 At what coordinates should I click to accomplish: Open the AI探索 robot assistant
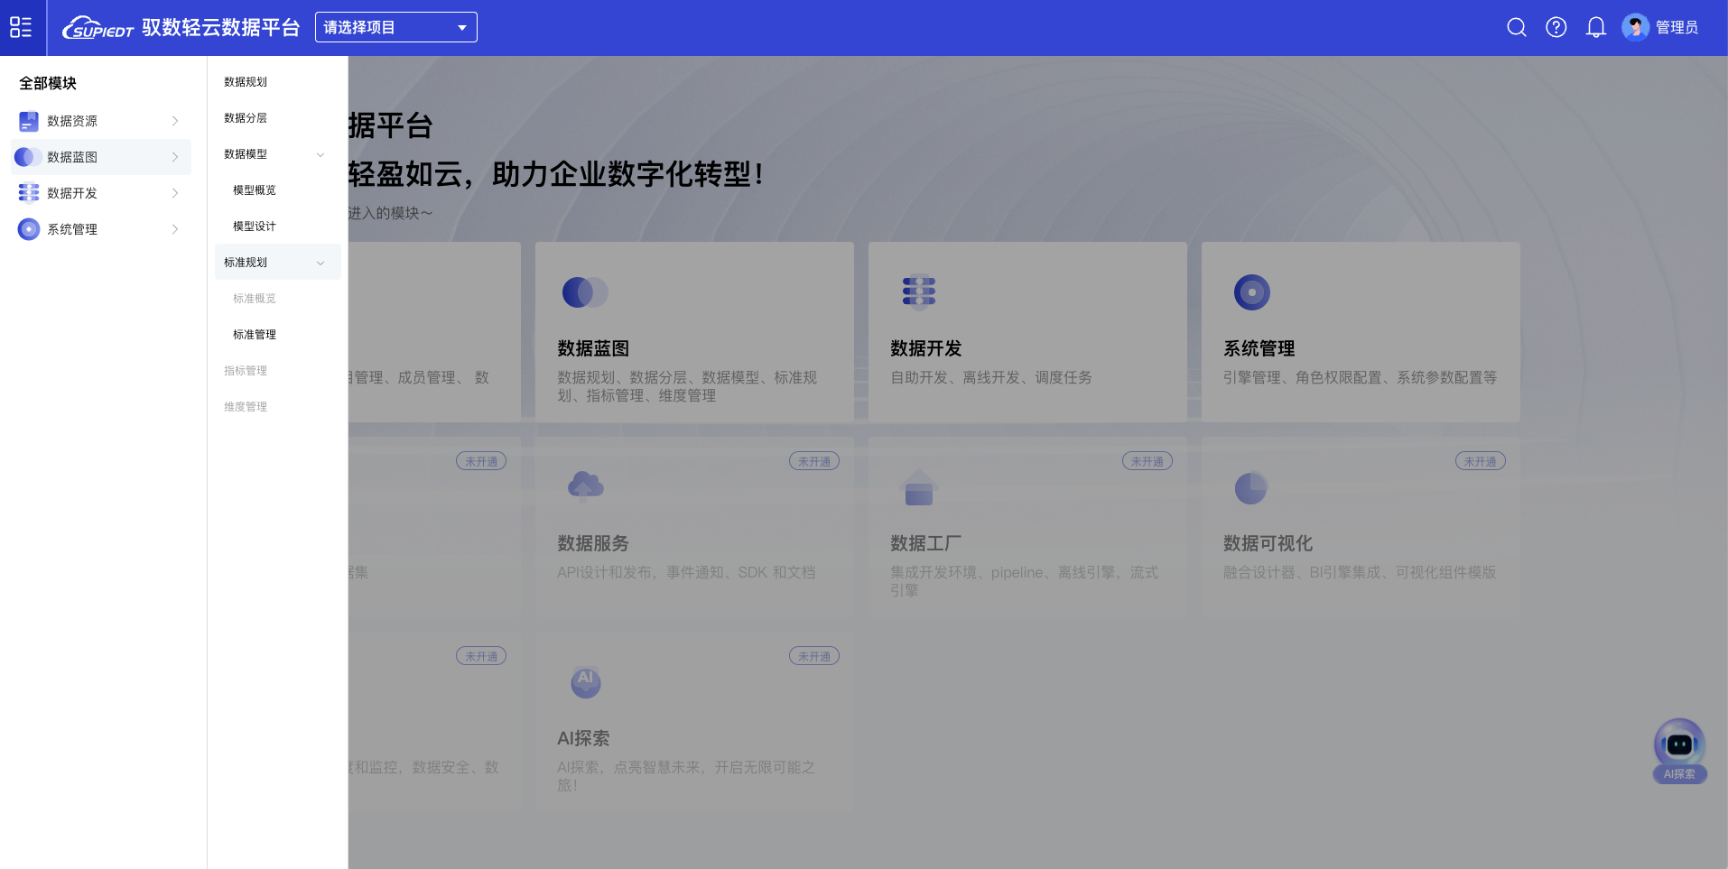1679,751
